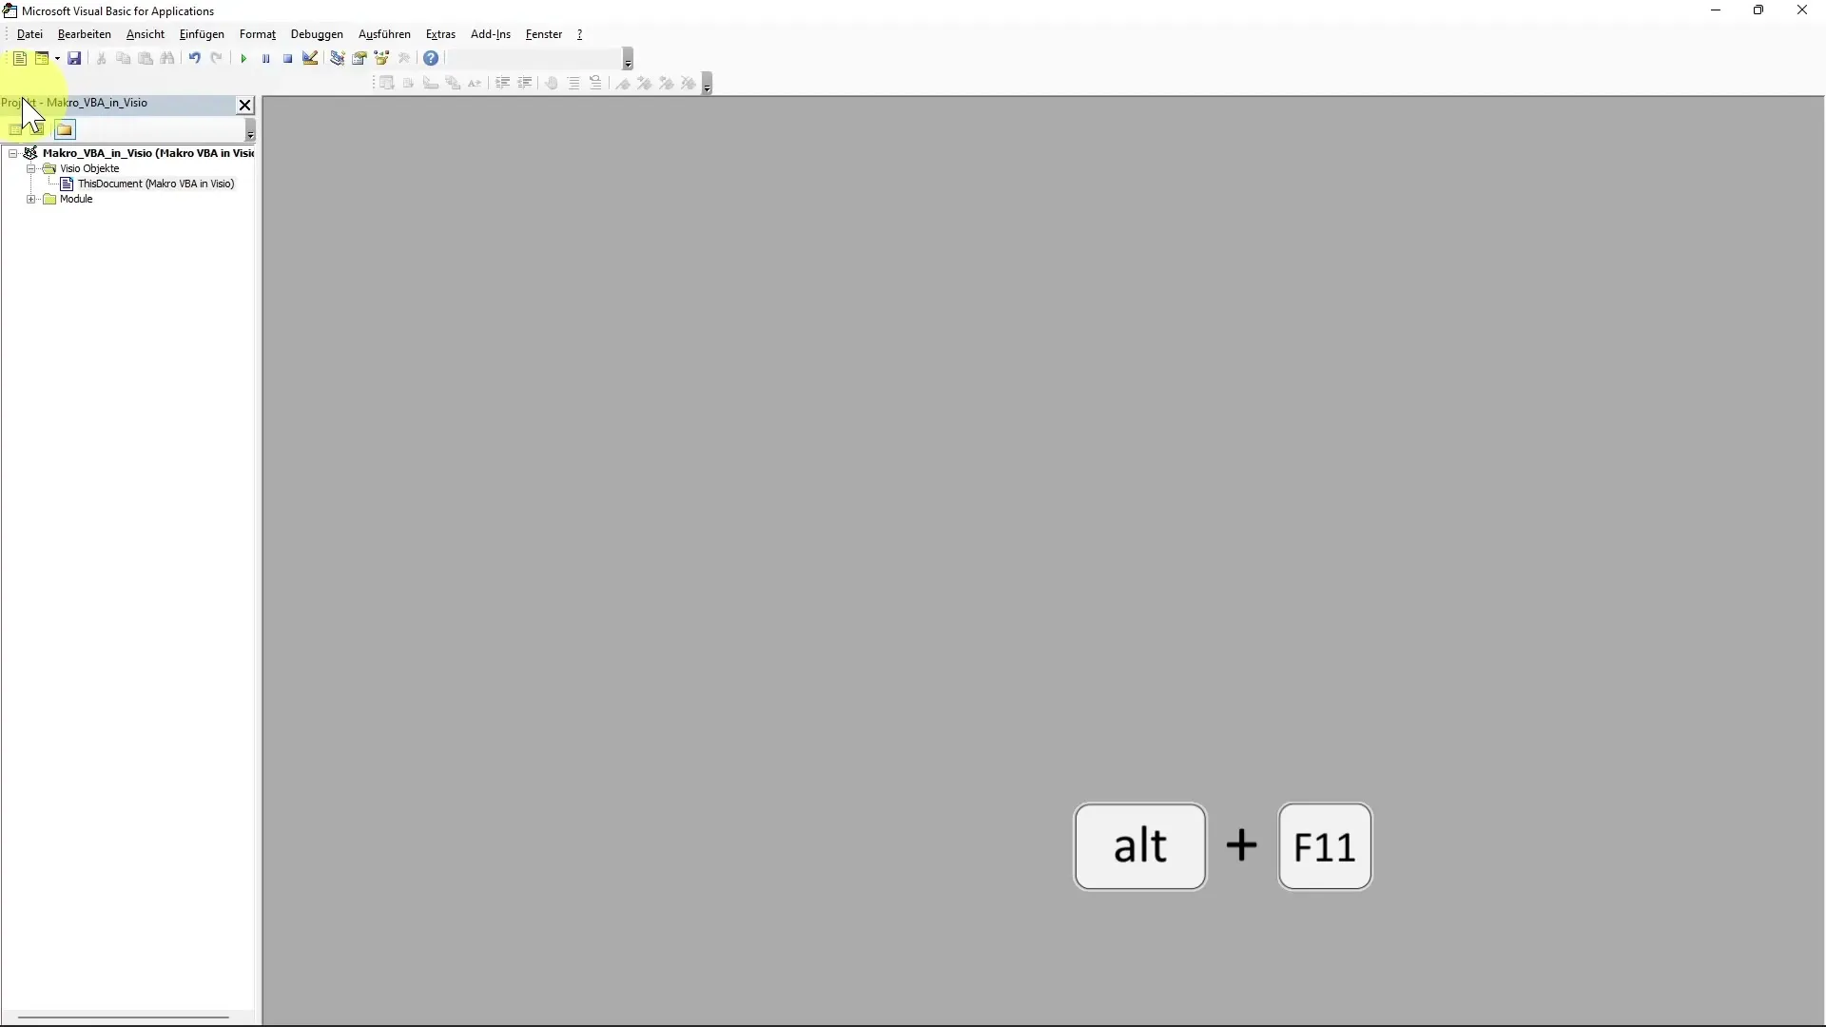Open the Datei menu
This screenshot has width=1826, height=1027.
29,34
